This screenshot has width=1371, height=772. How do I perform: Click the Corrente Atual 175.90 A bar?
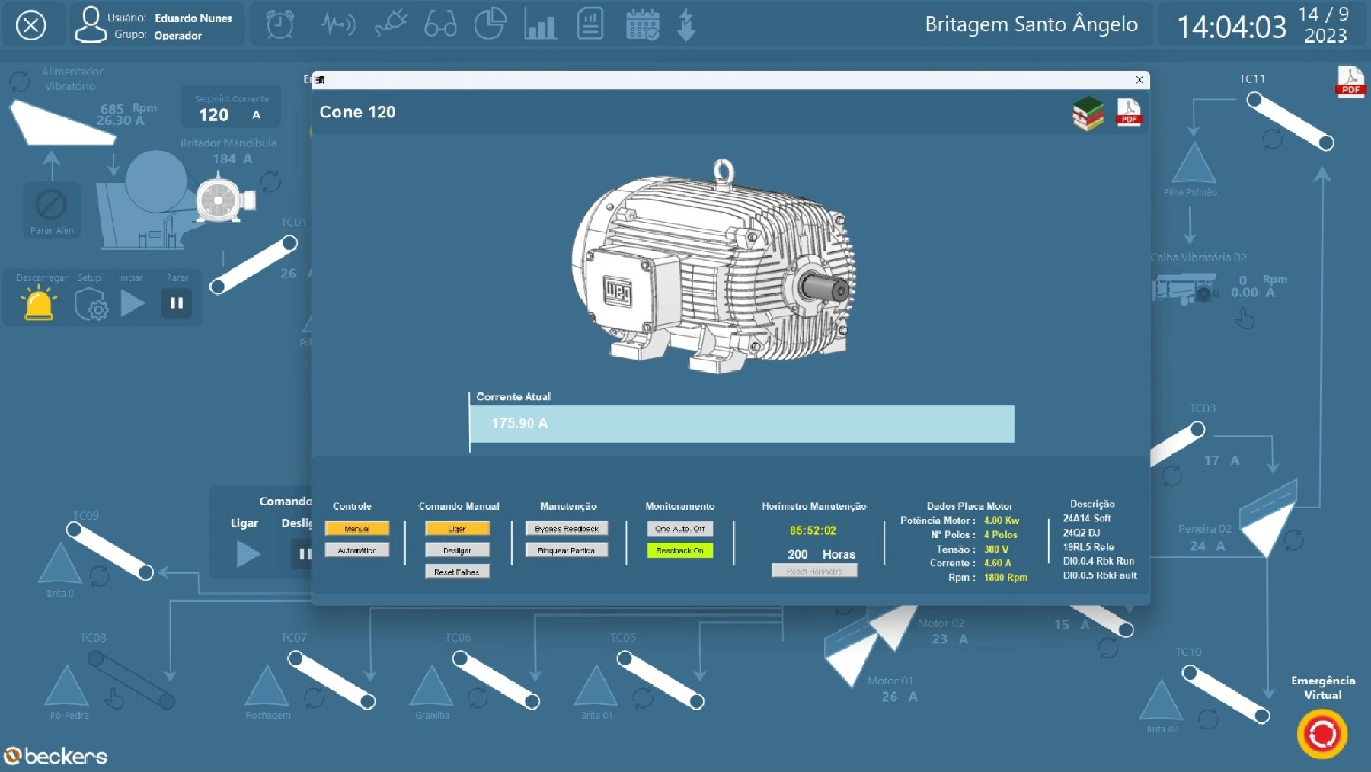(742, 424)
